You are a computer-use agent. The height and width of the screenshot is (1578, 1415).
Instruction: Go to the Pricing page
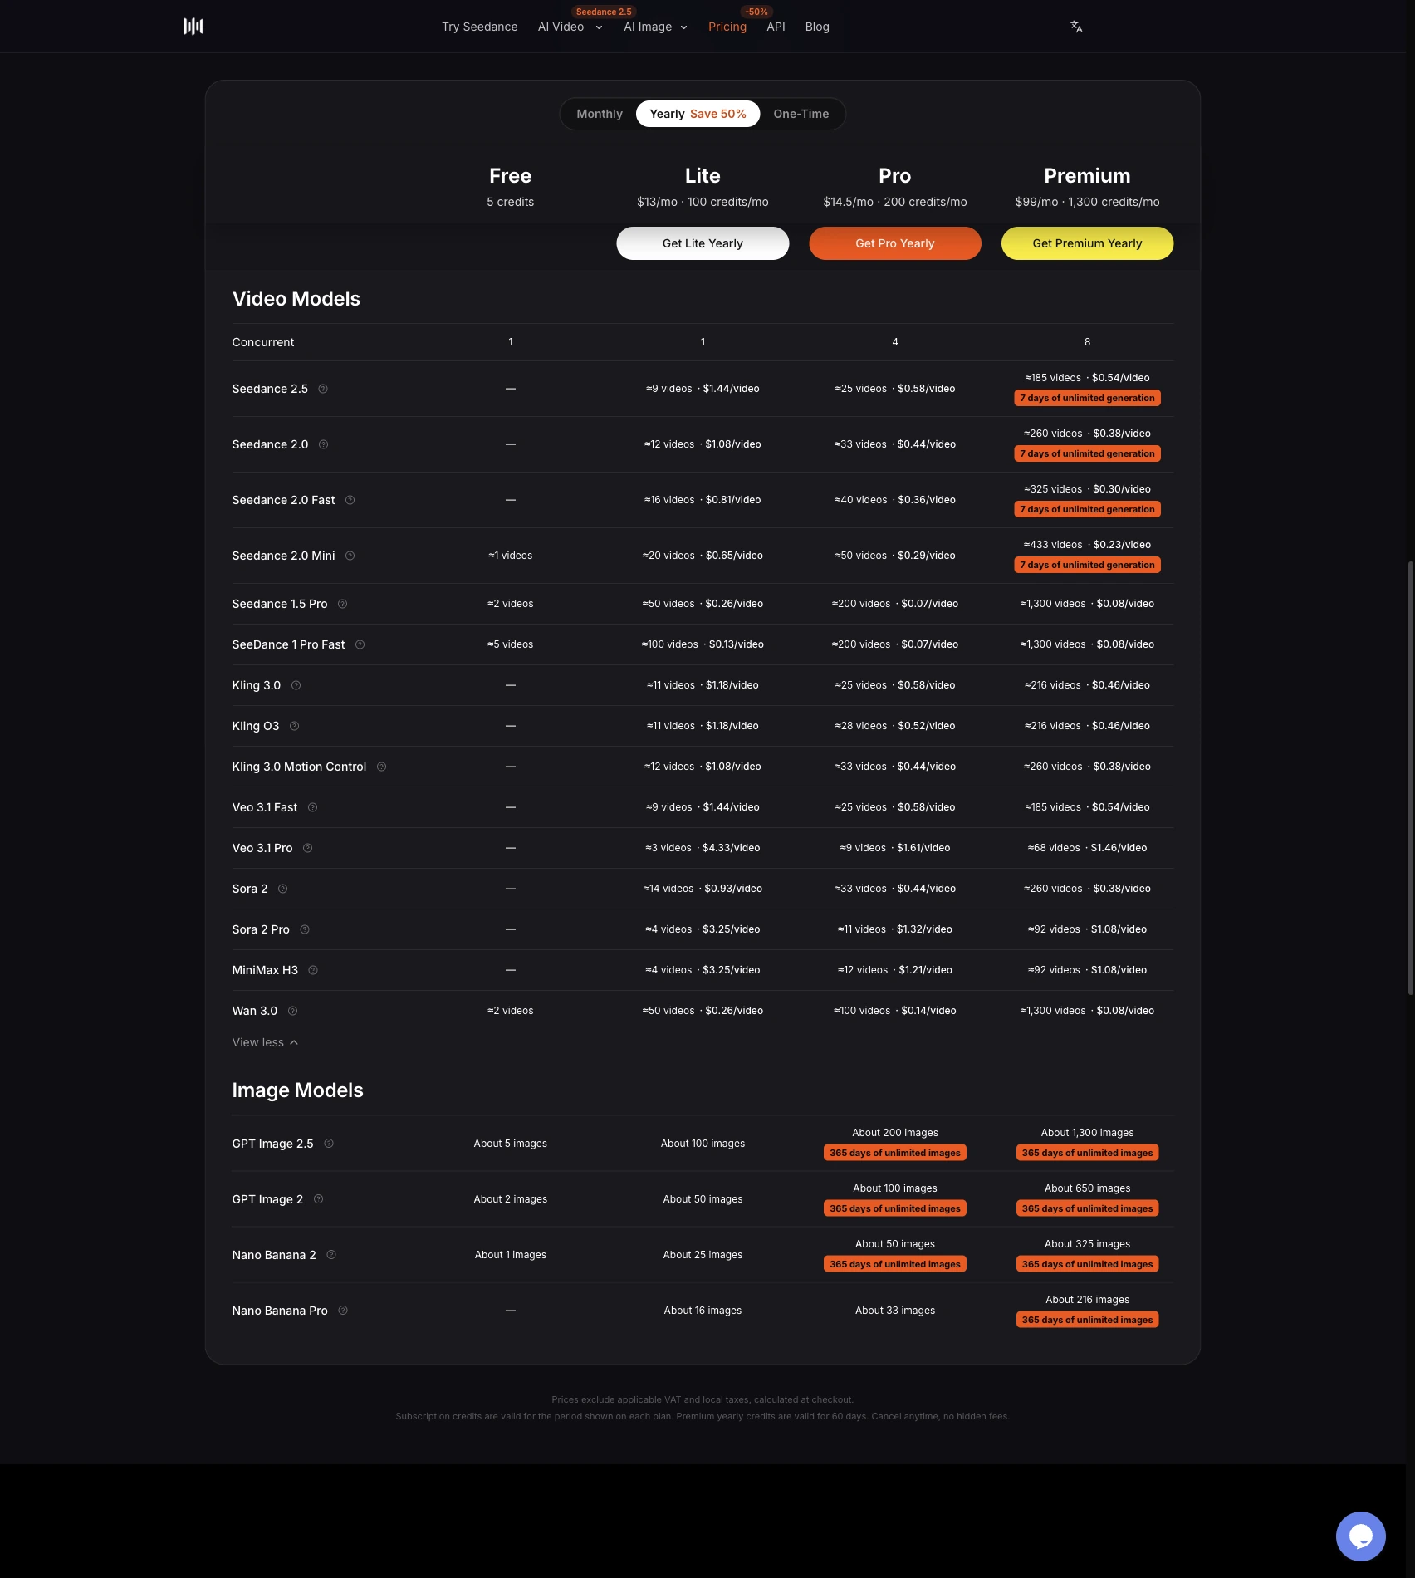click(727, 27)
